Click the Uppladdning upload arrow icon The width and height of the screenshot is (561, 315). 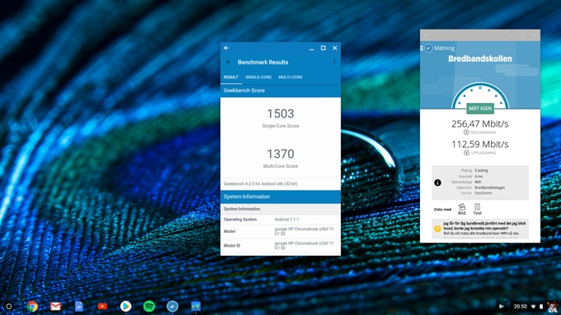click(x=466, y=153)
